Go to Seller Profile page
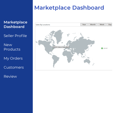Screen dimensions: 113x113 [x=15, y=36]
